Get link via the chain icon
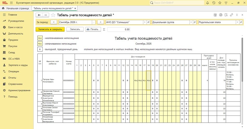The width and height of the screenshot is (247, 129). click(231, 15)
